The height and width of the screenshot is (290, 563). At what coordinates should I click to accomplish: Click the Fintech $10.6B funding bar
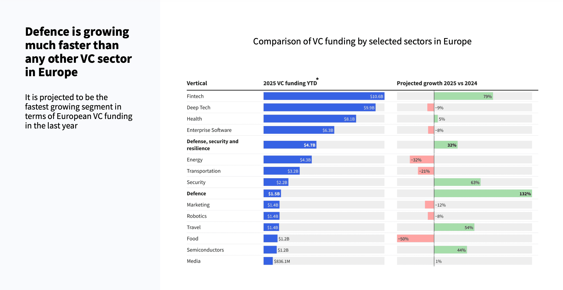click(324, 96)
